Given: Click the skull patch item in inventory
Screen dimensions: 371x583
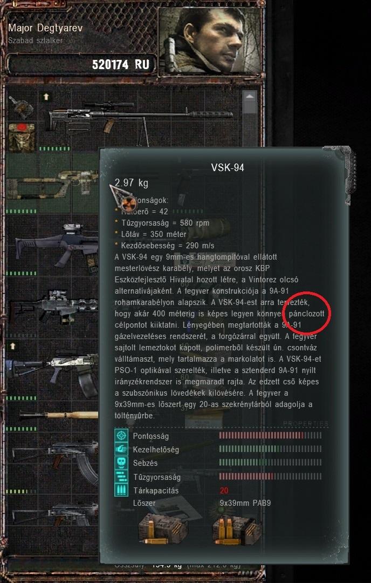Looking at the screenshot, I should (x=22, y=138).
